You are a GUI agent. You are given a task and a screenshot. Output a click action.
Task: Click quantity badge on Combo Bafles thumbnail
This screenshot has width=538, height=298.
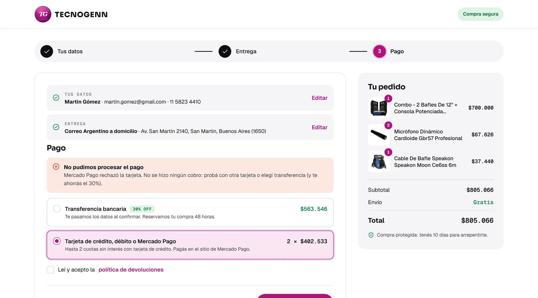pyautogui.click(x=388, y=98)
